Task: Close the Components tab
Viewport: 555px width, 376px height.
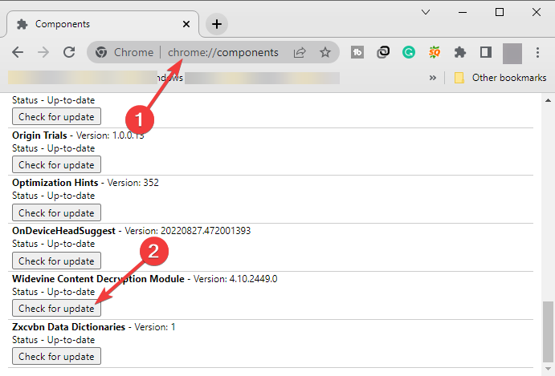Action: click(186, 24)
